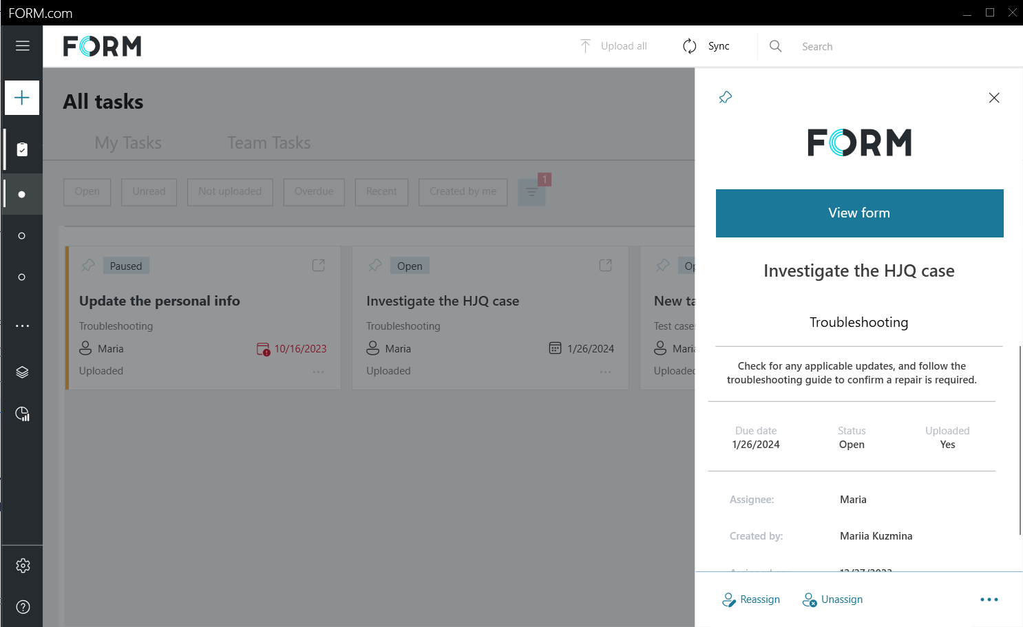Open the hamburger navigation menu
This screenshot has width=1023, height=627.
[x=23, y=46]
